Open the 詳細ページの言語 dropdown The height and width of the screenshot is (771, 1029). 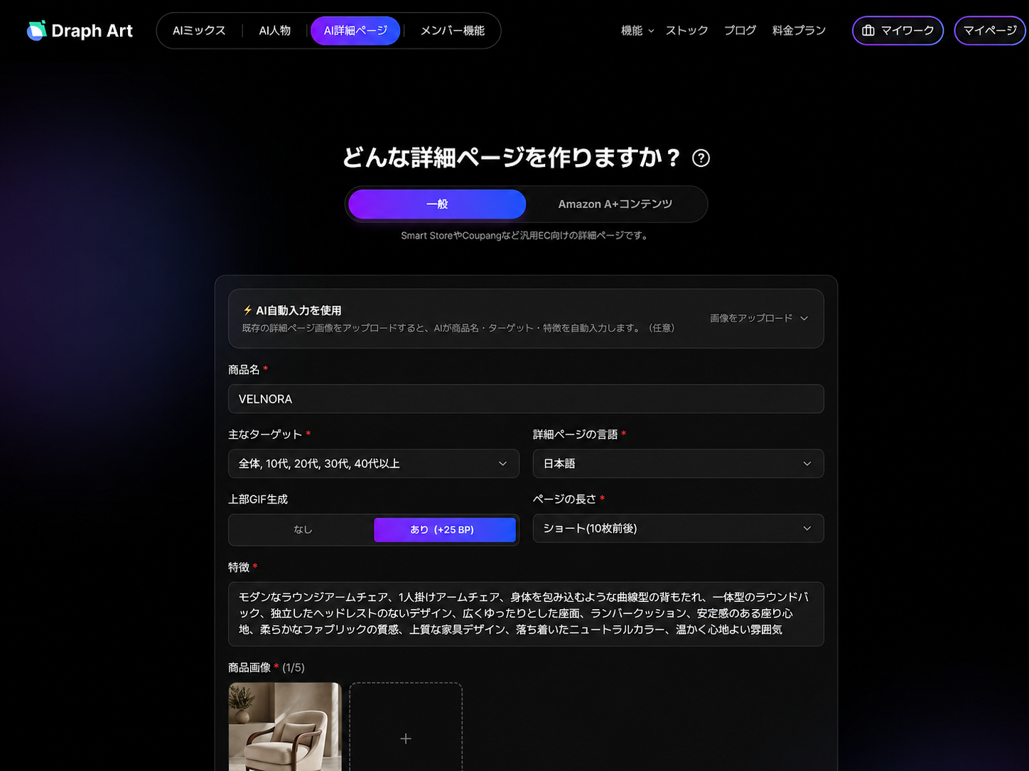(x=679, y=464)
